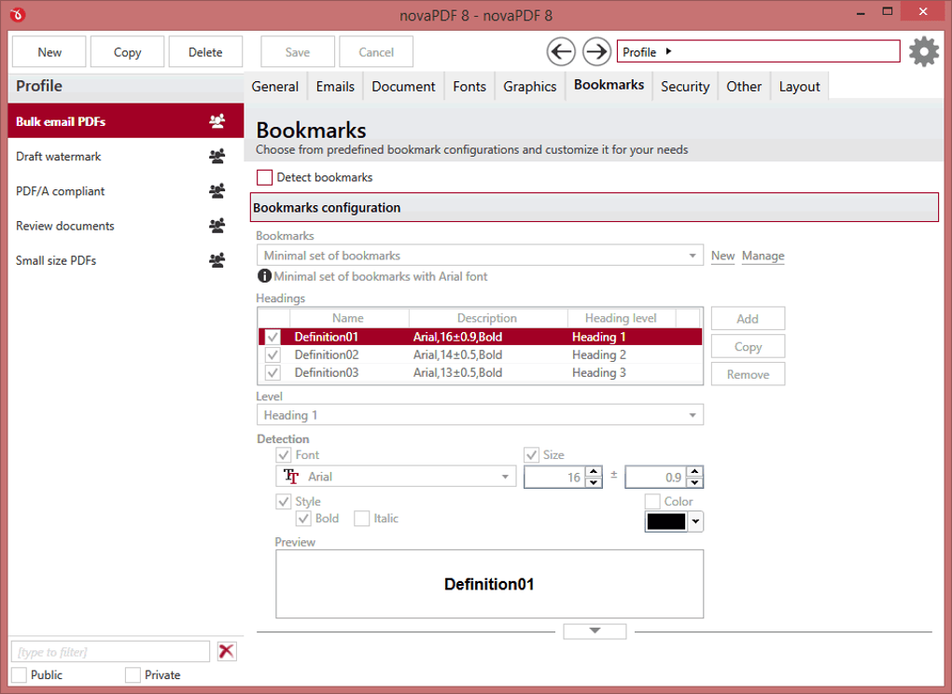Viewport: 952px width, 694px height.
Task: Switch to the Layout tab
Action: [x=799, y=87]
